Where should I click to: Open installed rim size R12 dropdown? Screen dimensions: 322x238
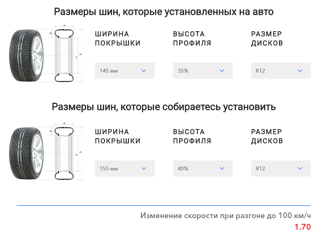(x=281, y=71)
